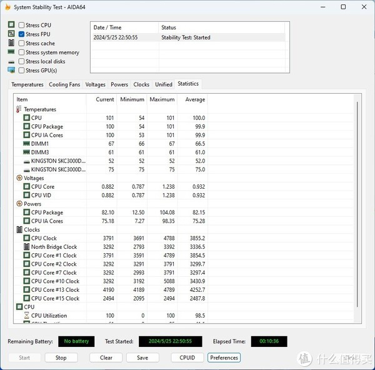Click the CPU Utilization hourglass icon
Viewport: 375px width, 370px height.
point(26,316)
